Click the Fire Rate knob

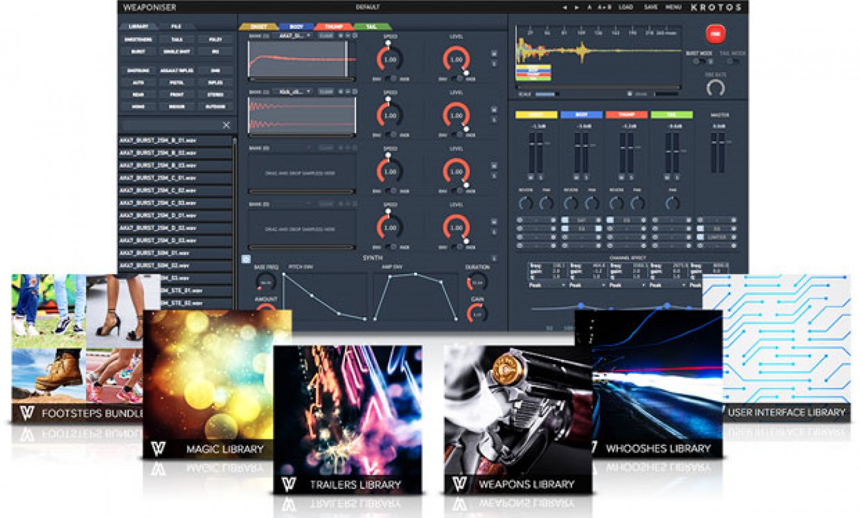[715, 88]
